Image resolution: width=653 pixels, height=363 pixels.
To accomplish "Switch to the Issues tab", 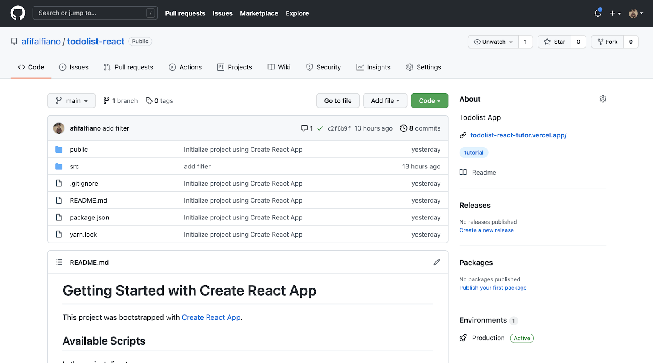I will click(x=73, y=67).
